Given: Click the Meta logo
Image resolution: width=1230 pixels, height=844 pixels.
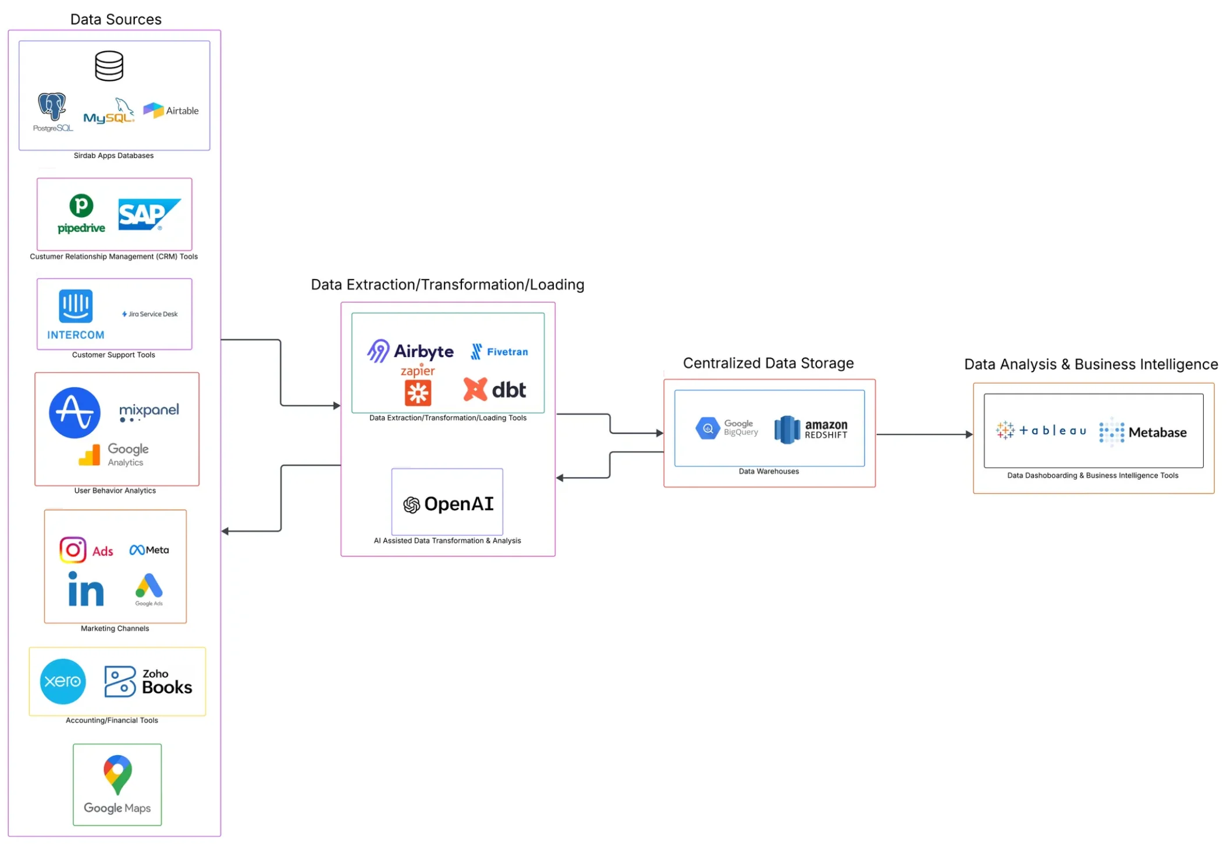Looking at the screenshot, I should click(149, 550).
